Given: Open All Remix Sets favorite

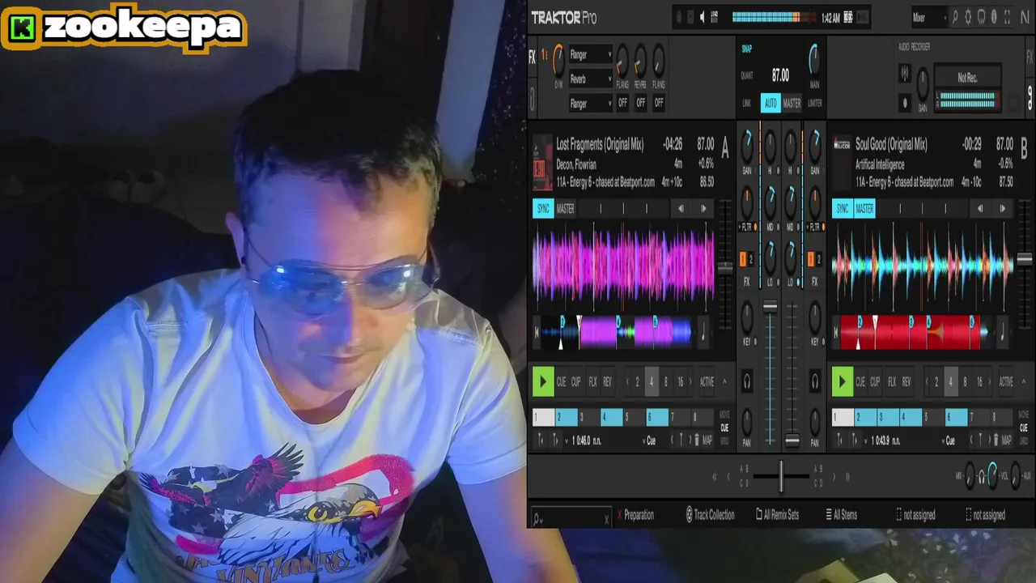Looking at the screenshot, I should pos(777,515).
